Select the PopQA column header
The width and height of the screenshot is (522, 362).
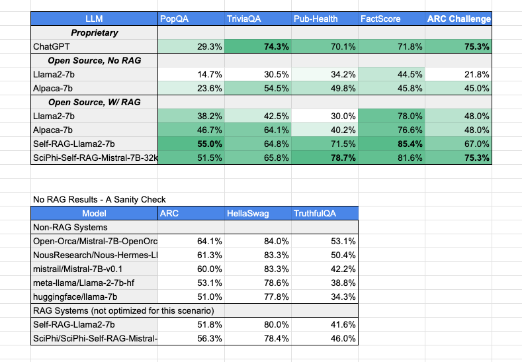tap(192, 19)
